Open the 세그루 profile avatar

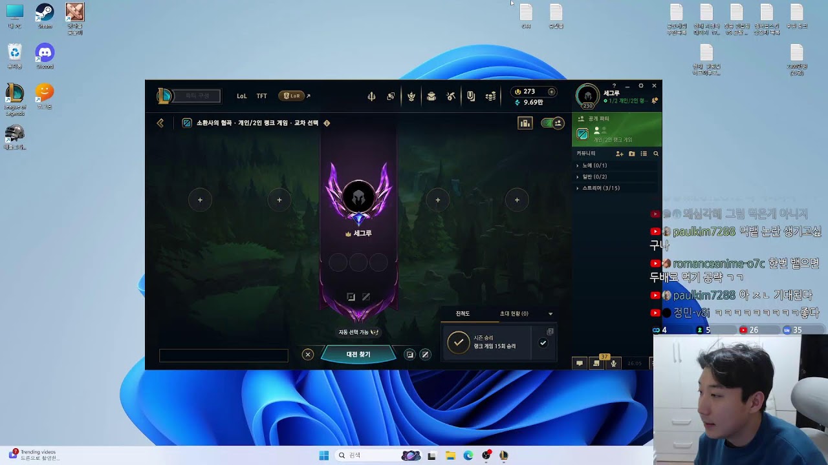click(587, 96)
